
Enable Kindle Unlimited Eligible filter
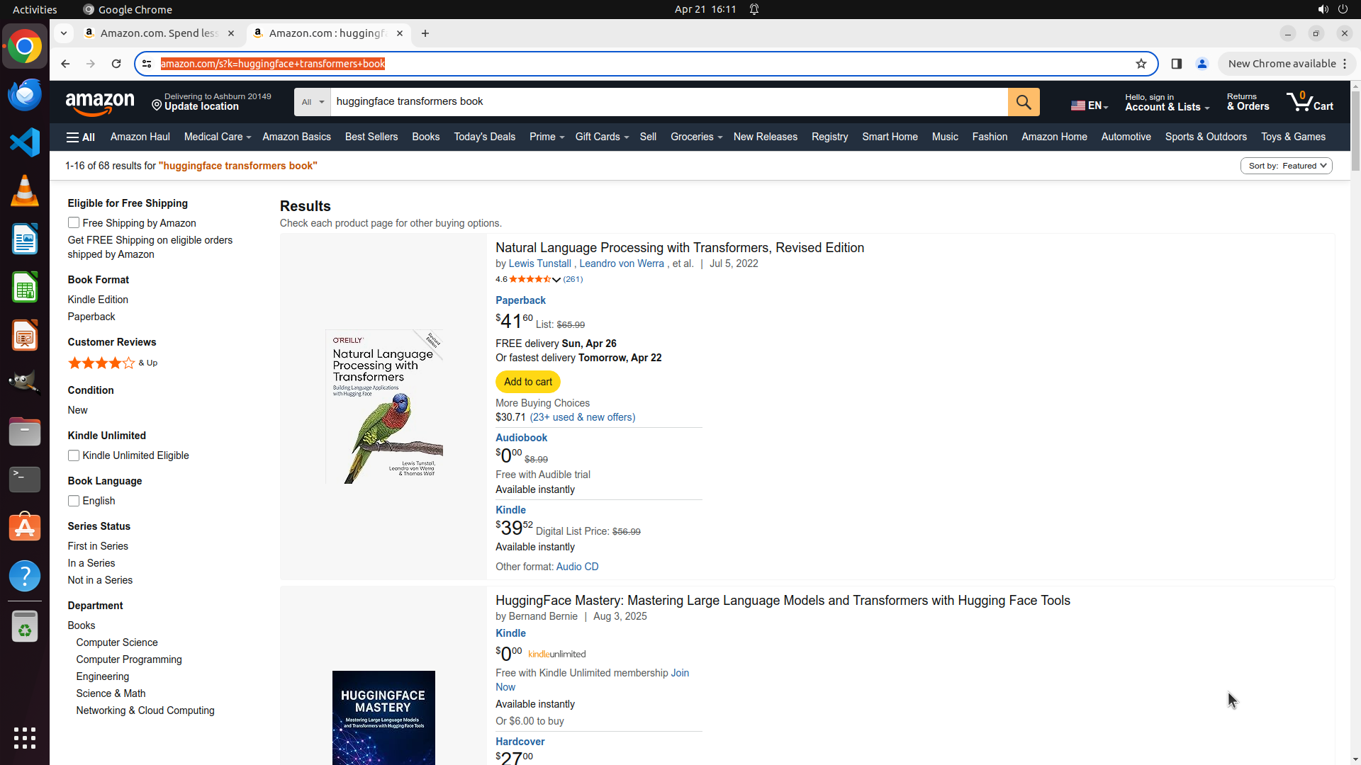pos(74,455)
